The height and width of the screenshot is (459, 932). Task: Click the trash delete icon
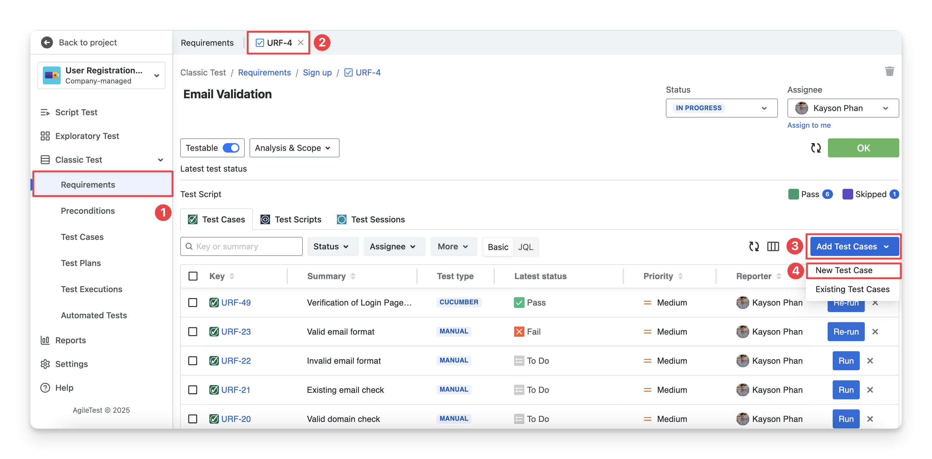coord(889,72)
